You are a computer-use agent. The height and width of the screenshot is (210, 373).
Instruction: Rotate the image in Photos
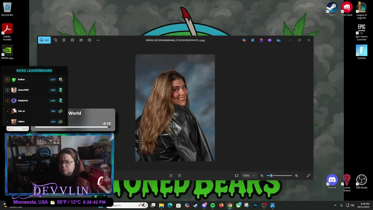click(55, 40)
